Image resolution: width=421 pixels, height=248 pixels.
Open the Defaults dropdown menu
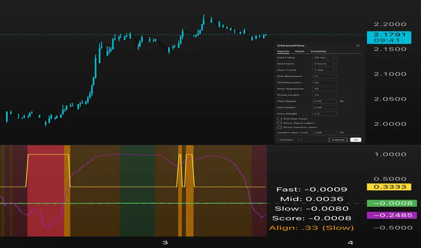click(289, 140)
